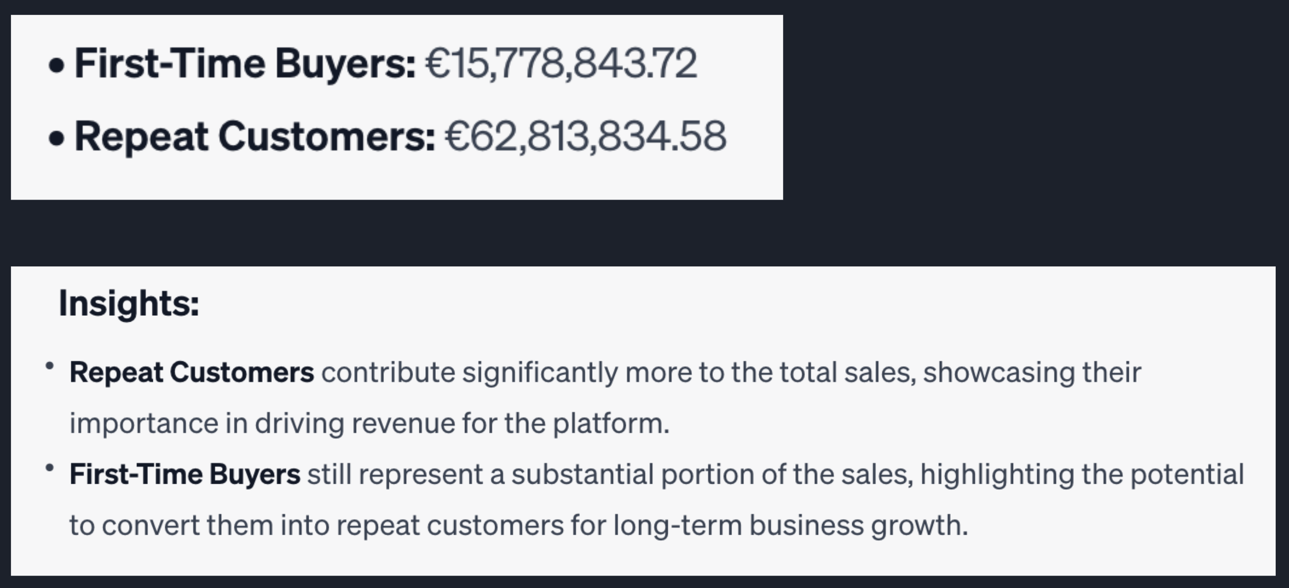The height and width of the screenshot is (588, 1289).
Task: Select bold "Repeat Customers" in the Insights list
Action: point(191,373)
